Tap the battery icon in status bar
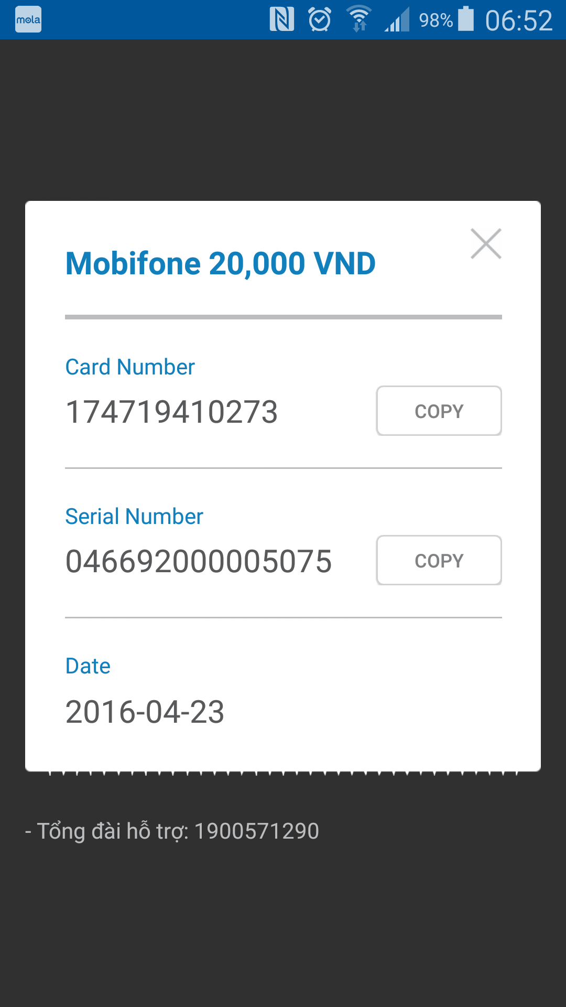The image size is (566, 1007). coord(466,19)
